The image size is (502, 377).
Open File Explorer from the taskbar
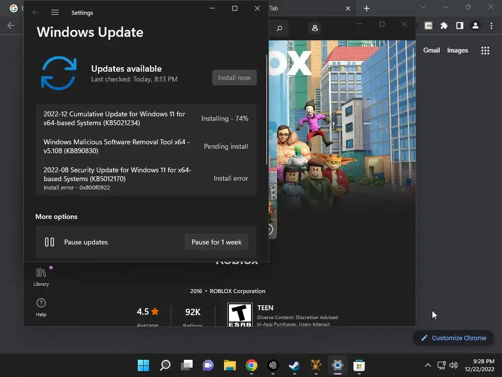pyautogui.click(x=230, y=365)
